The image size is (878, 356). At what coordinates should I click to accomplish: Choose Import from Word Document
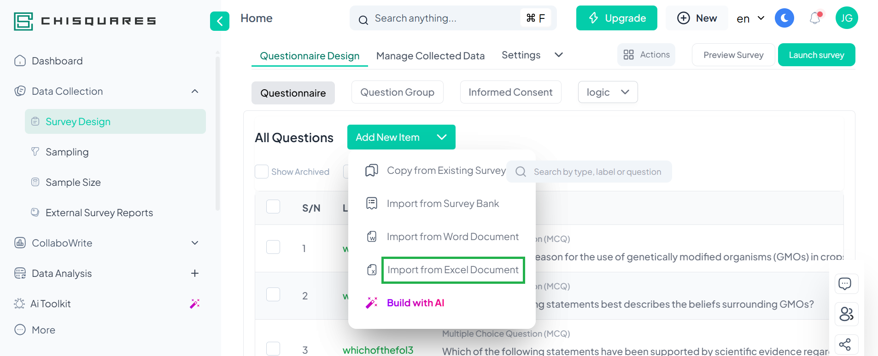(453, 236)
